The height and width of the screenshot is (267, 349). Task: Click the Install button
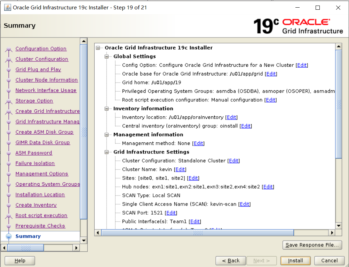click(x=295, y=260)
